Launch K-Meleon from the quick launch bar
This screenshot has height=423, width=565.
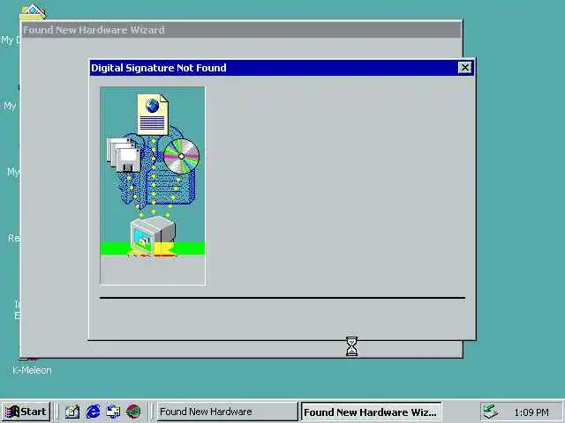133,412
